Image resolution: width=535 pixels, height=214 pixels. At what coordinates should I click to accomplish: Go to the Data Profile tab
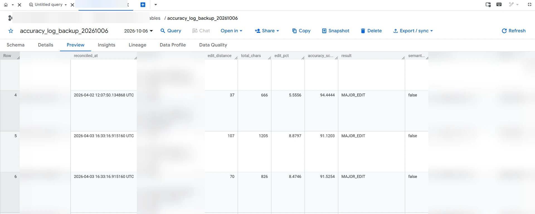[x=173, y=45]
